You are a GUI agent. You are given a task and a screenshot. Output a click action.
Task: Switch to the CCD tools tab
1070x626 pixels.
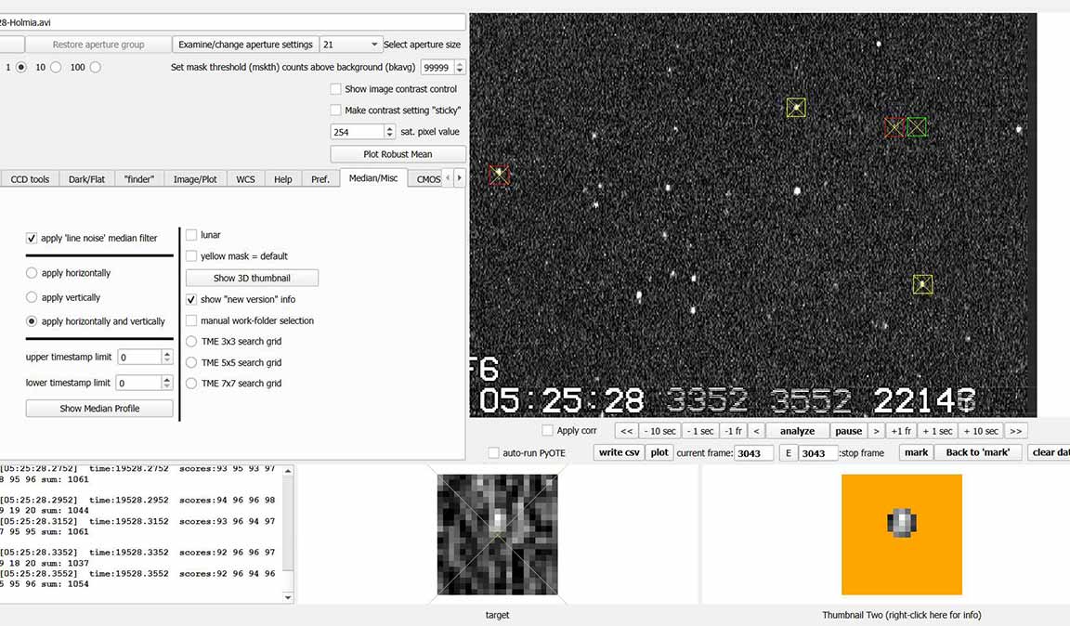30,179
